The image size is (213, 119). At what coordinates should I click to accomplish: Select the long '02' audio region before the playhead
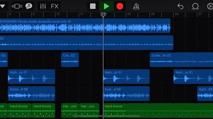coord(51,43)
